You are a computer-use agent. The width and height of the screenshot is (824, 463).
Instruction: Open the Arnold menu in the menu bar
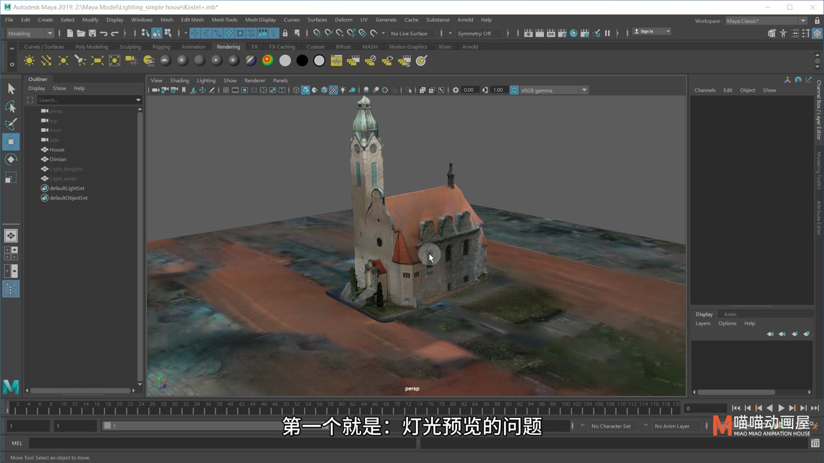pyautogui.click(x=465, y=20)
